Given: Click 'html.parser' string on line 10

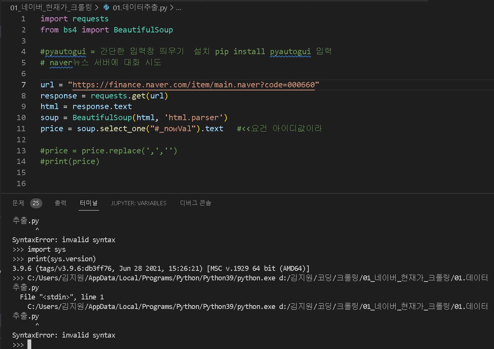Looking at the screenshot, I should [196, 117].
